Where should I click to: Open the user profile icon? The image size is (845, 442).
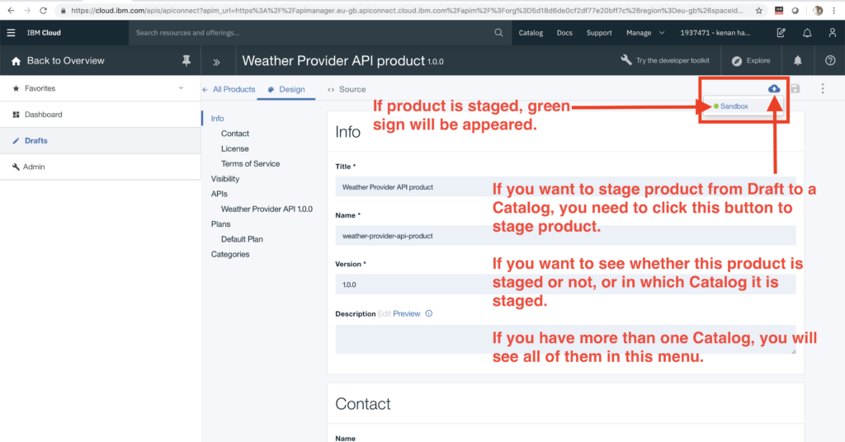[832, 33]
